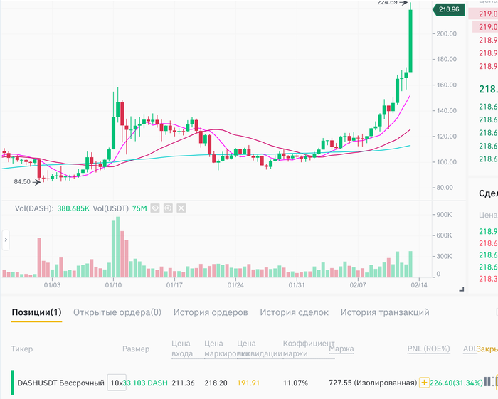Open the 10x leverage selector
The height and width of the screenshot is (399, 498).
click(x=117, y=383)
